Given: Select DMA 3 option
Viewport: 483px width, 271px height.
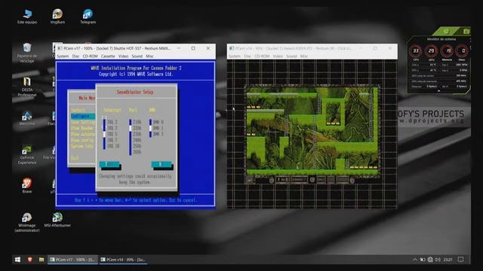Looking at the screenshot, I should 158,134.
